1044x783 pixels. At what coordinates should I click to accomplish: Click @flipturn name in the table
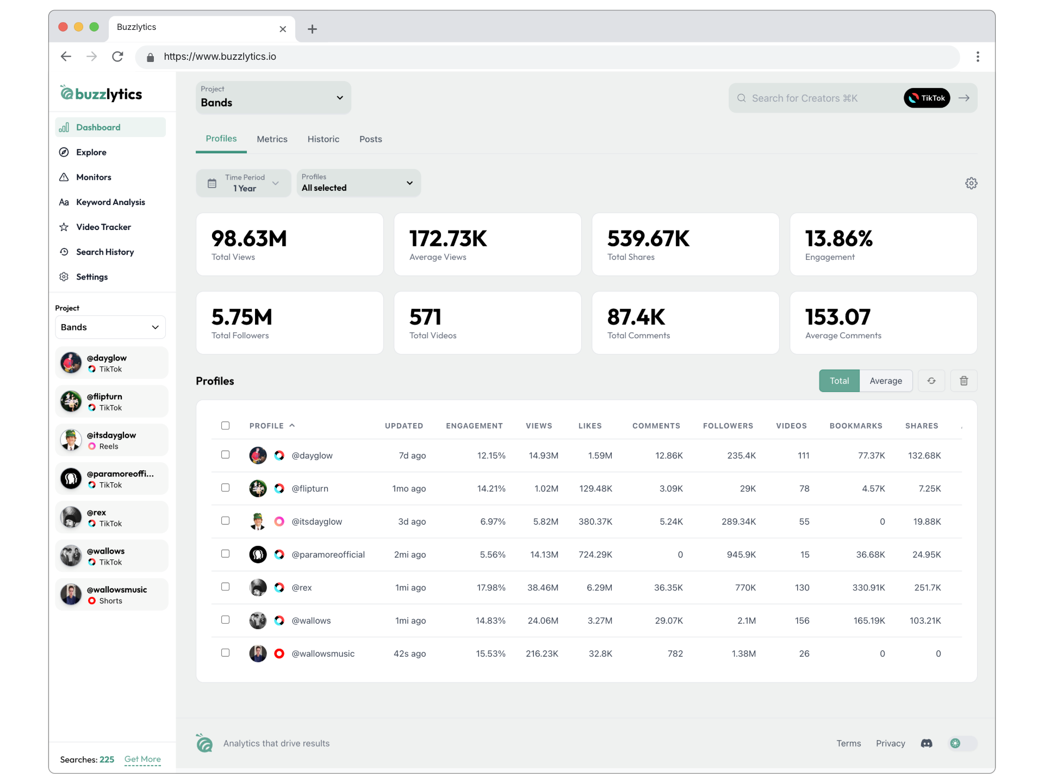310,488
